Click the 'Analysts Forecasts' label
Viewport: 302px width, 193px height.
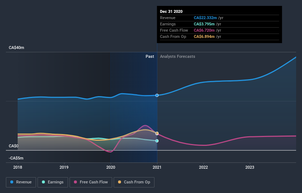click(178, 56)
